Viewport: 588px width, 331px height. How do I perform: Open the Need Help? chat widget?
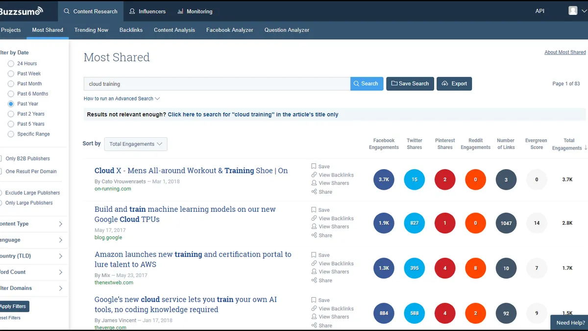pyautogui.click(x=570, y=323)
